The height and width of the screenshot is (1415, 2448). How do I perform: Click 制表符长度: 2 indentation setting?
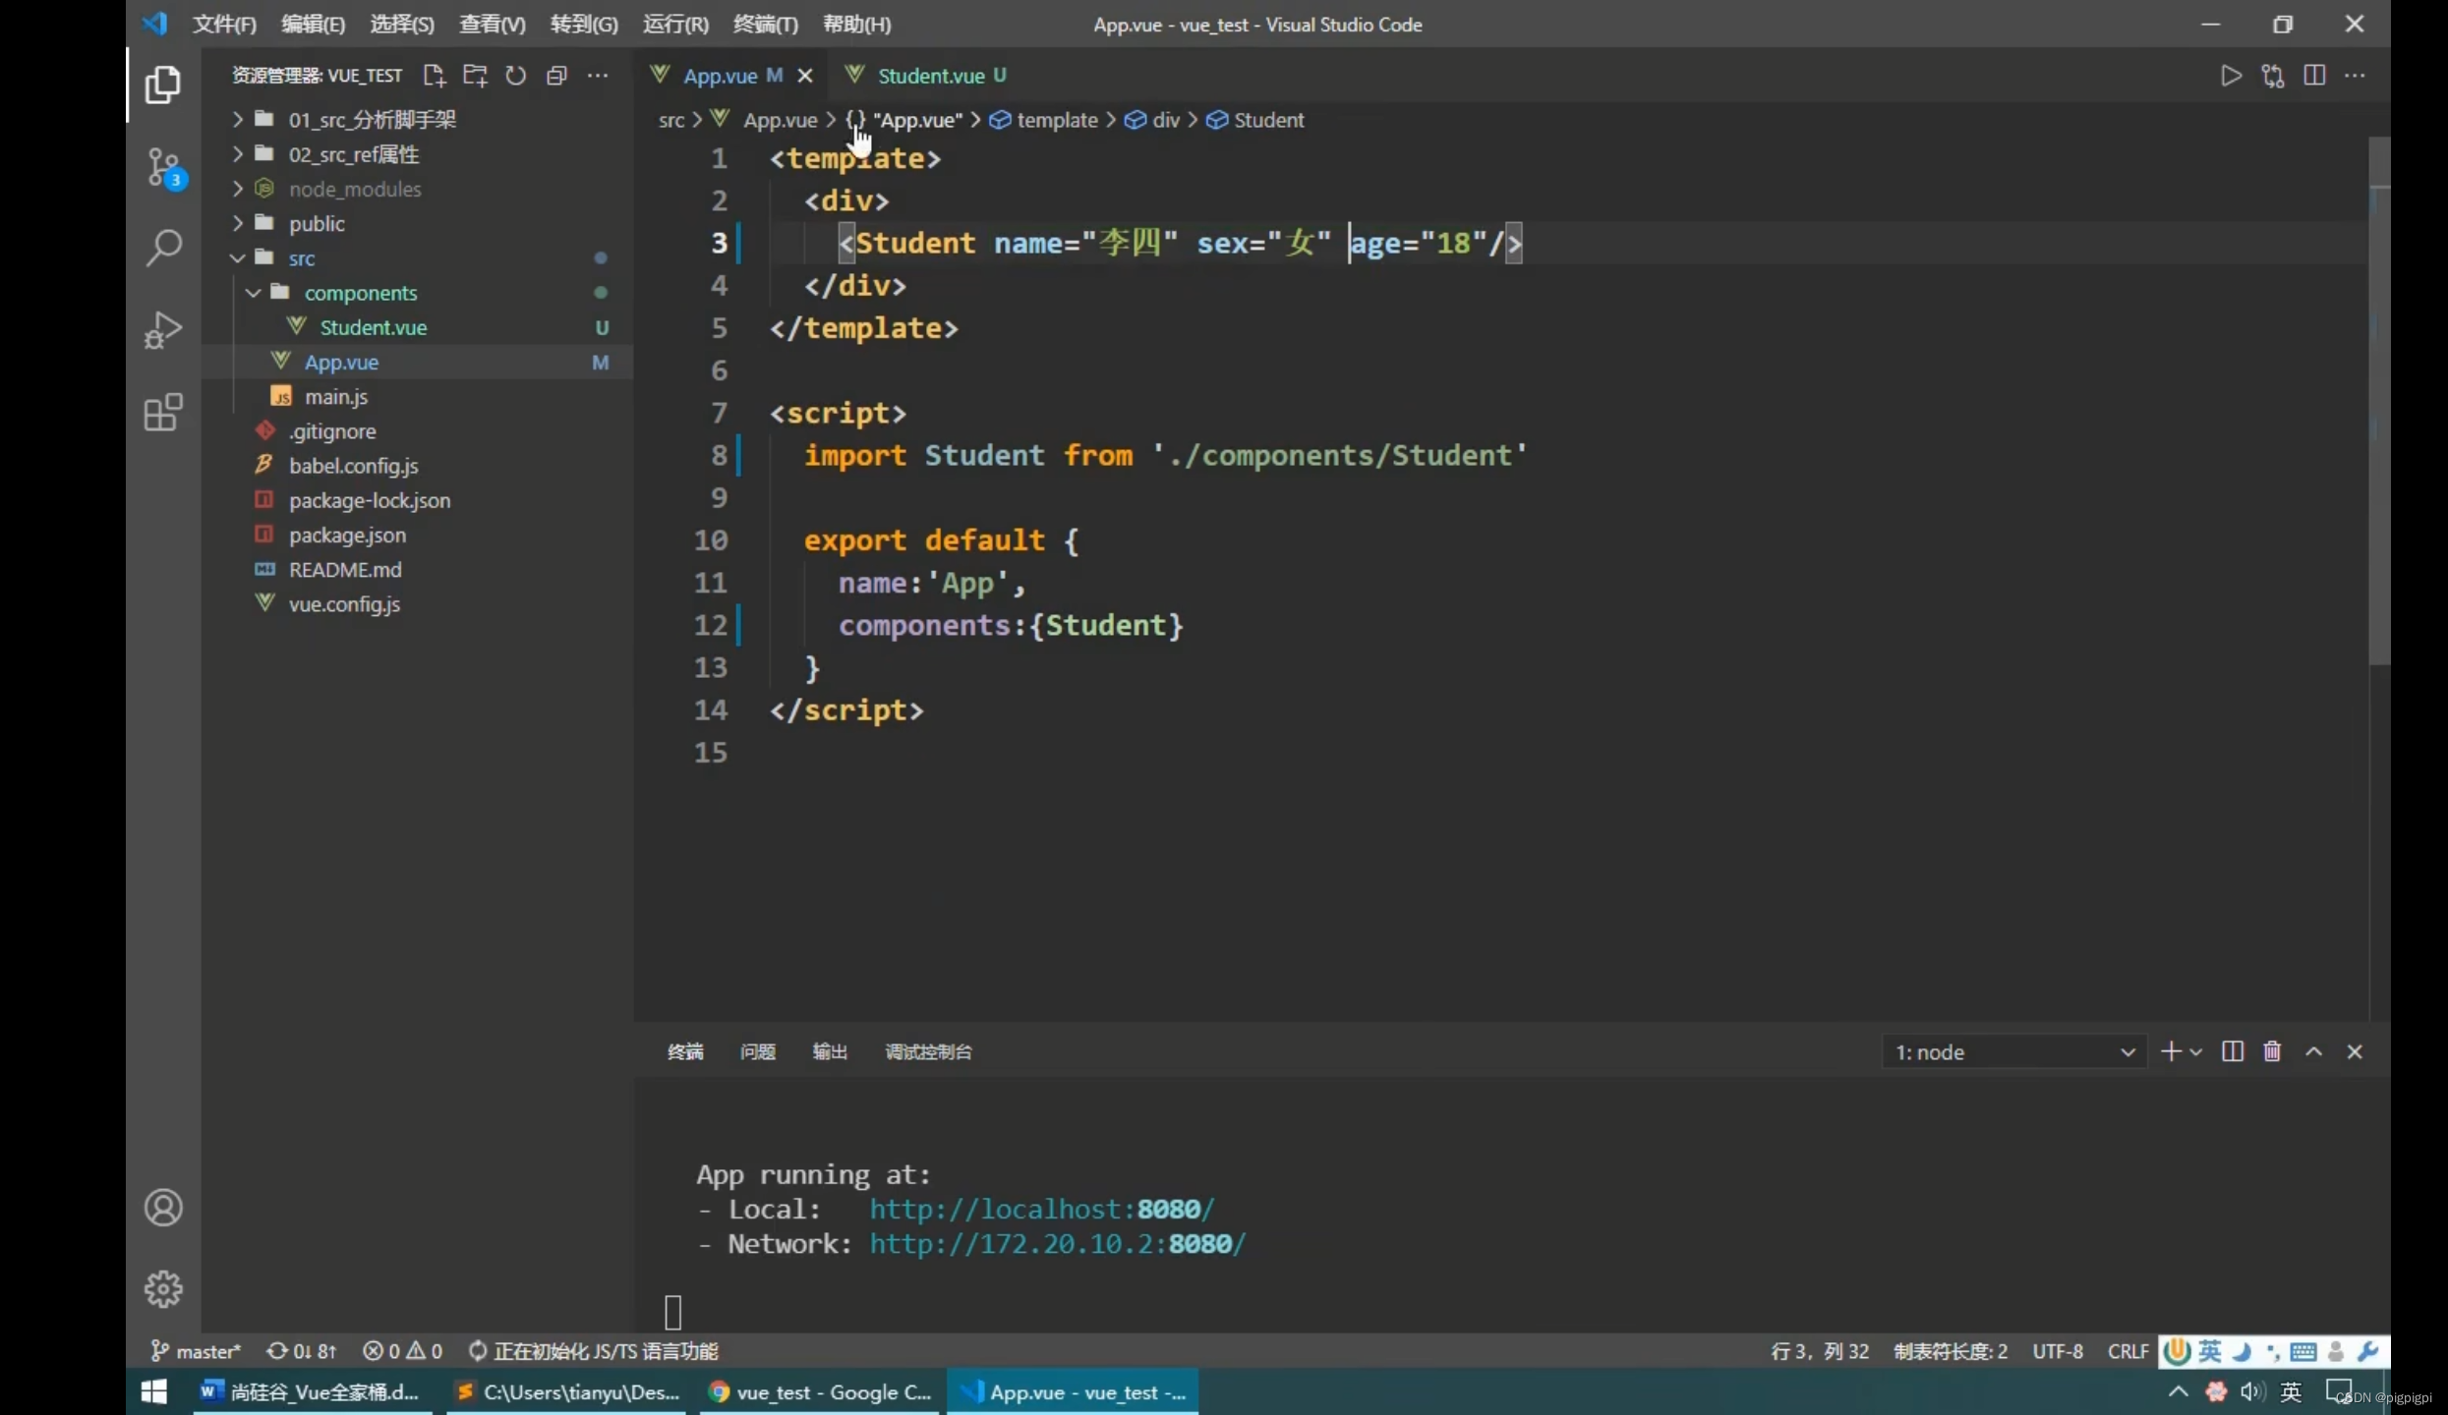(1951, 1351)
